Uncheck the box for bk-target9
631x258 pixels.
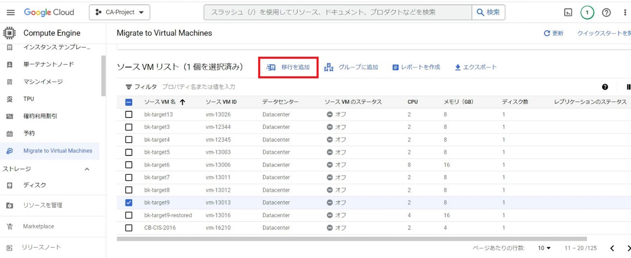(129, 202)
